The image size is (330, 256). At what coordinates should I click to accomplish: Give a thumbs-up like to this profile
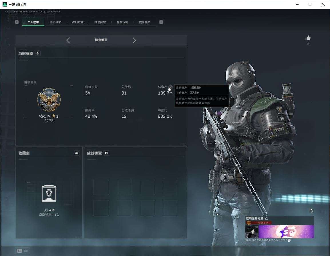(308, 38)
